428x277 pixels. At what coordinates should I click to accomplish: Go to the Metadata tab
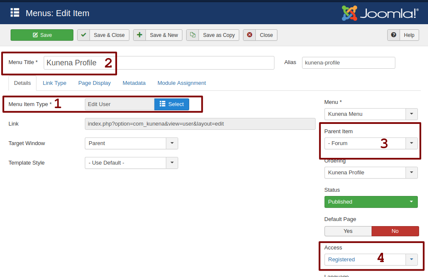coord(134,83)
